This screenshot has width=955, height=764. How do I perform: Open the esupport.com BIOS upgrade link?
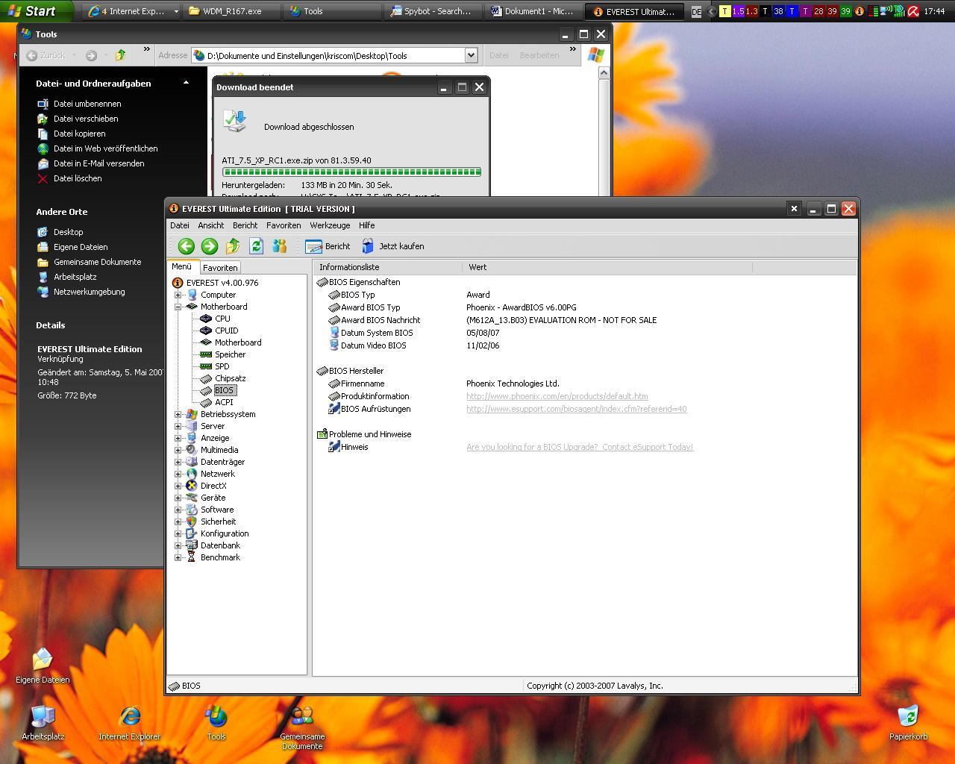pos(577,409)
